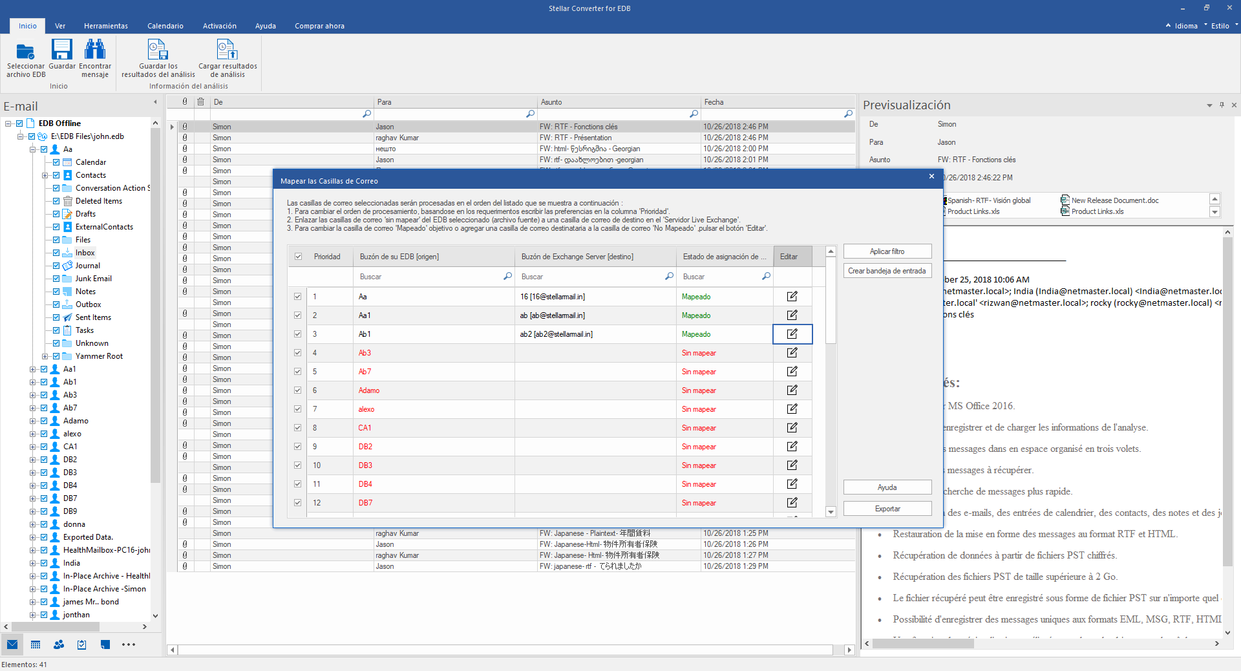Click edit icon for Adamo row
Image resolution: width=1241 pixels, height=671 pixels.
[792, 390]
